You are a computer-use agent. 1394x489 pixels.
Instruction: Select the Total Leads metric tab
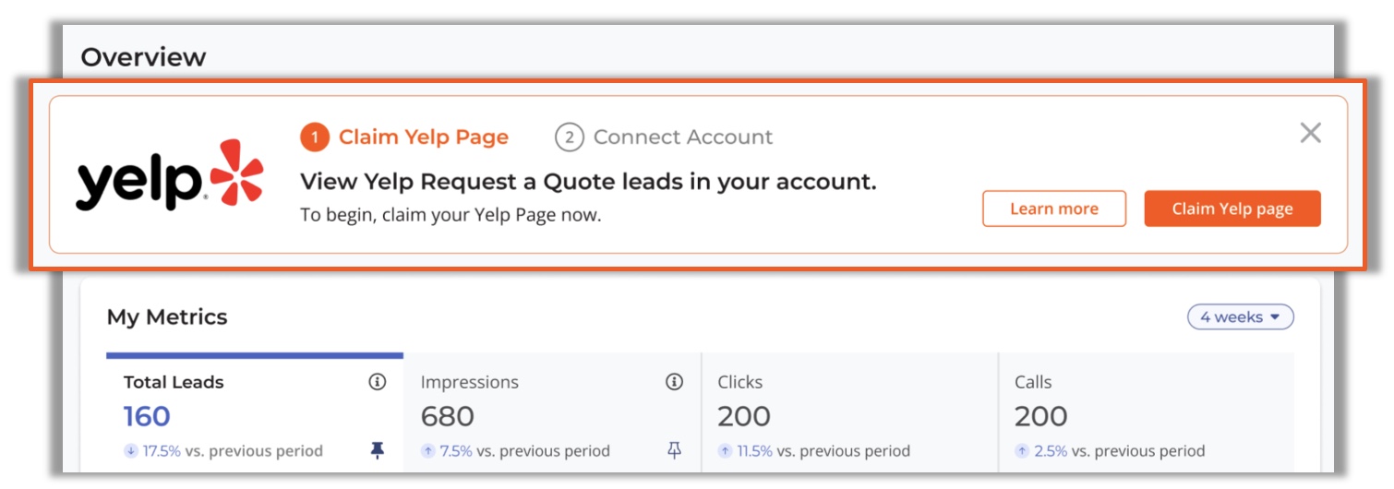[x=255, y=413]
